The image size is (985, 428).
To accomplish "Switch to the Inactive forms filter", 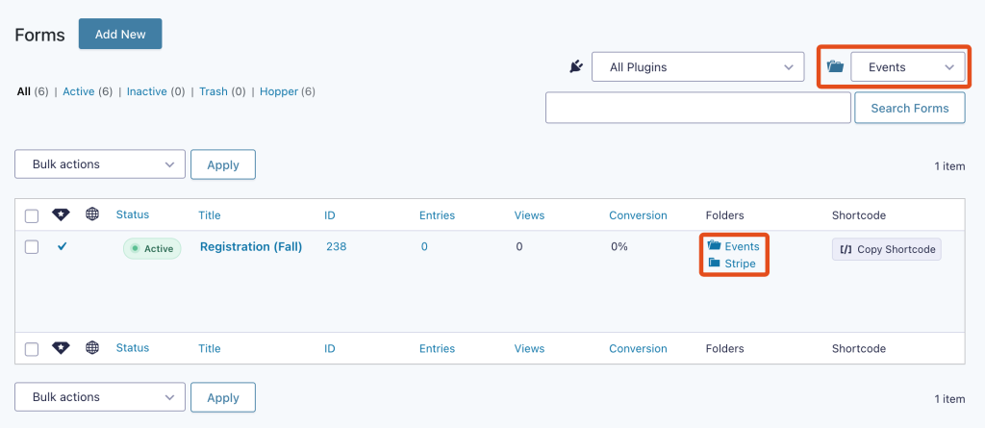I will (147, 91).
